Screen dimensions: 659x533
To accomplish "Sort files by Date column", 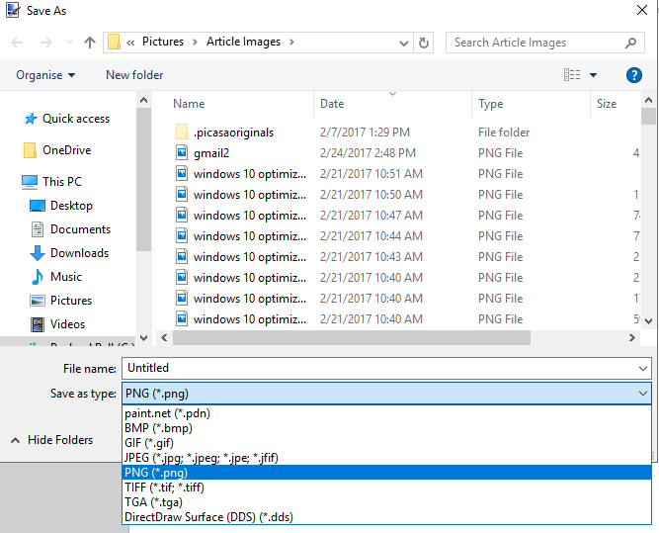I will (332, 104).
